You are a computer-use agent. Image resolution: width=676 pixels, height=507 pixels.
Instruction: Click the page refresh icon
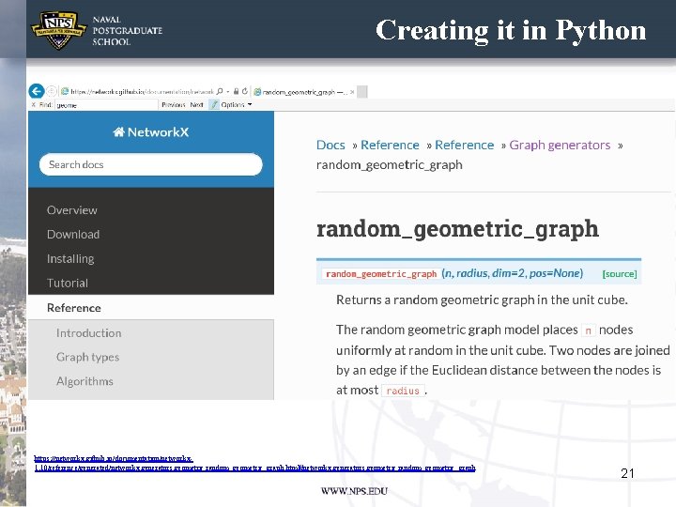245,91
